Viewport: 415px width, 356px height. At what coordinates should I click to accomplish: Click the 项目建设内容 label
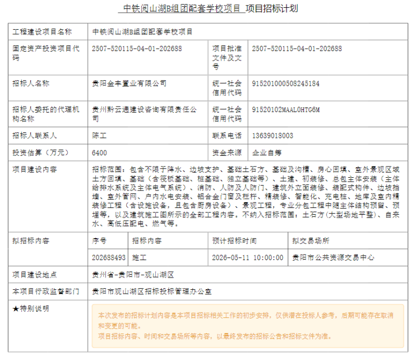point(34,169)
